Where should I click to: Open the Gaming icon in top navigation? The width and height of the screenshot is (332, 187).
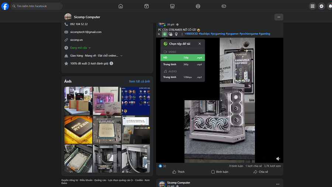tap(224, 6)
